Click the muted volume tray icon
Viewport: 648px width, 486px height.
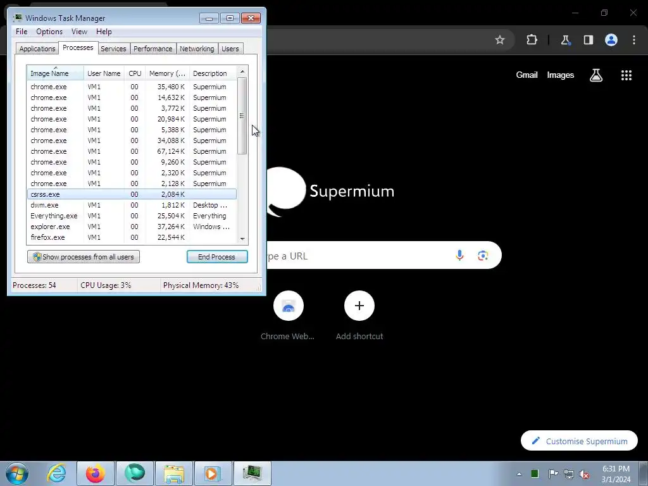pyautogui.click(x=584, y=474)
